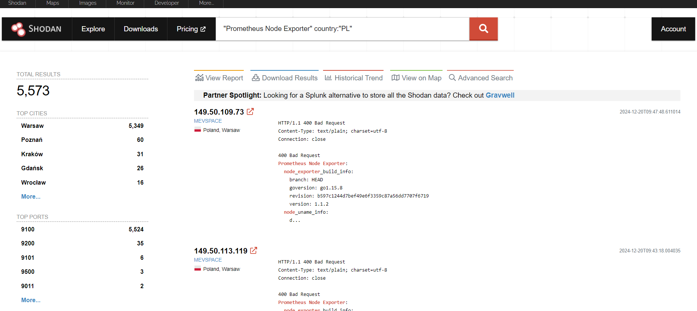
Task: Click Warsaw location under 149.50.109.73
Action: coord(231,130)
